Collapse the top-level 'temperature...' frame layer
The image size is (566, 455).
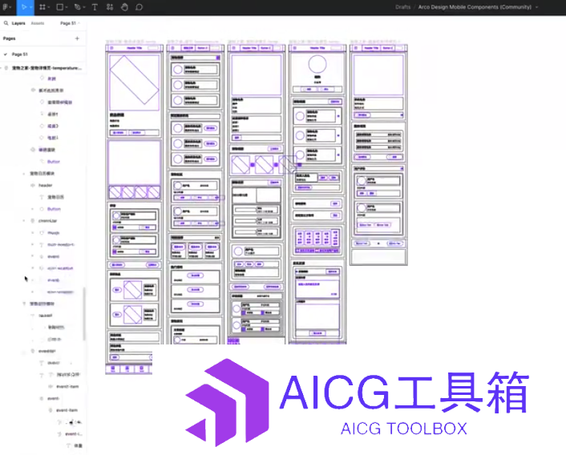point(2,68)
